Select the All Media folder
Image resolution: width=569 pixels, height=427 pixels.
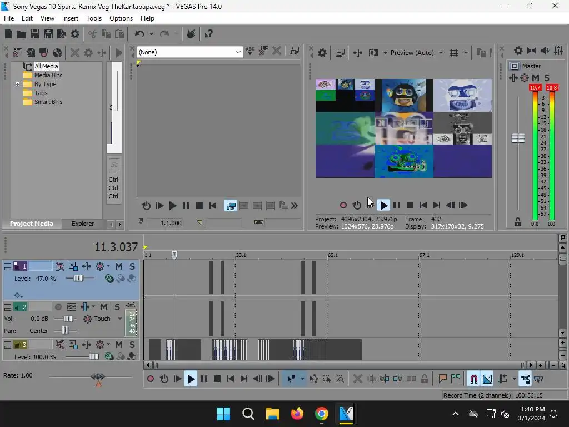[46, 66]
